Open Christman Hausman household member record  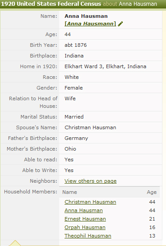[90, 202]
